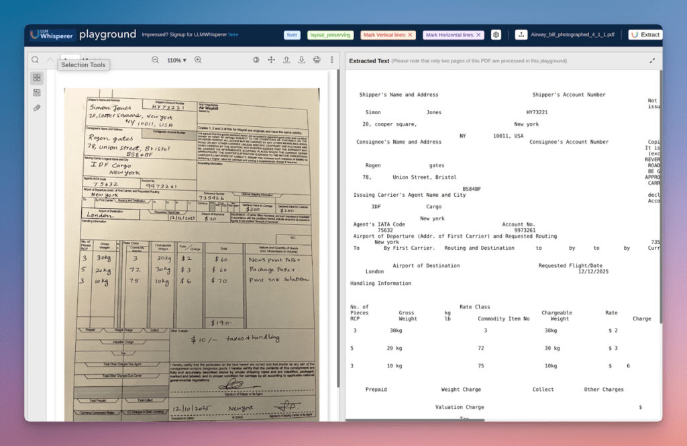Zoom in the PDF document
The width and height of the screenshot is (687, 446).
click(x=198, y=60)
